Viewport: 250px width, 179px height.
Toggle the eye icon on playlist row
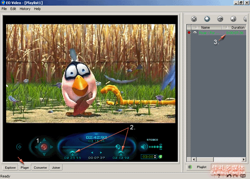[x=195, y=33]
